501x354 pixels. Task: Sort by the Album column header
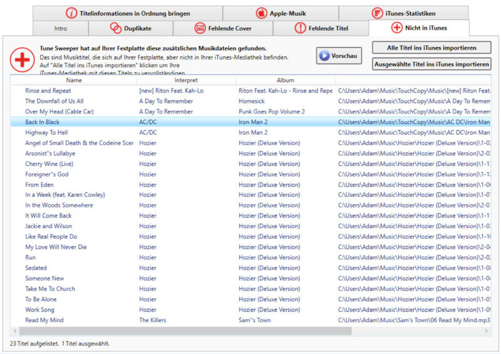click(286, 80)
